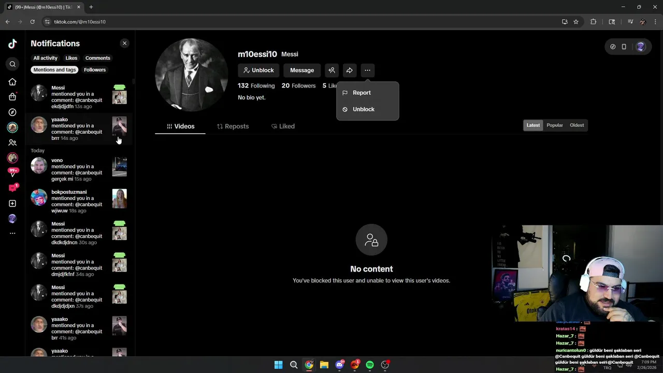This screenshot has width=663, height=373.
Task: Switch to the Liked profile tab
Action: pyautogui.click(x=283, y=126)
